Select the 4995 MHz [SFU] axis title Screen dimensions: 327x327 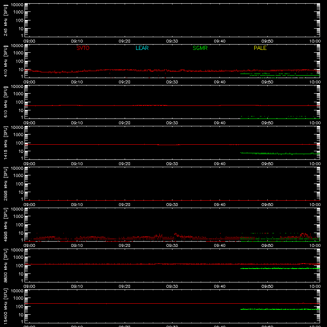pos(5,225)
